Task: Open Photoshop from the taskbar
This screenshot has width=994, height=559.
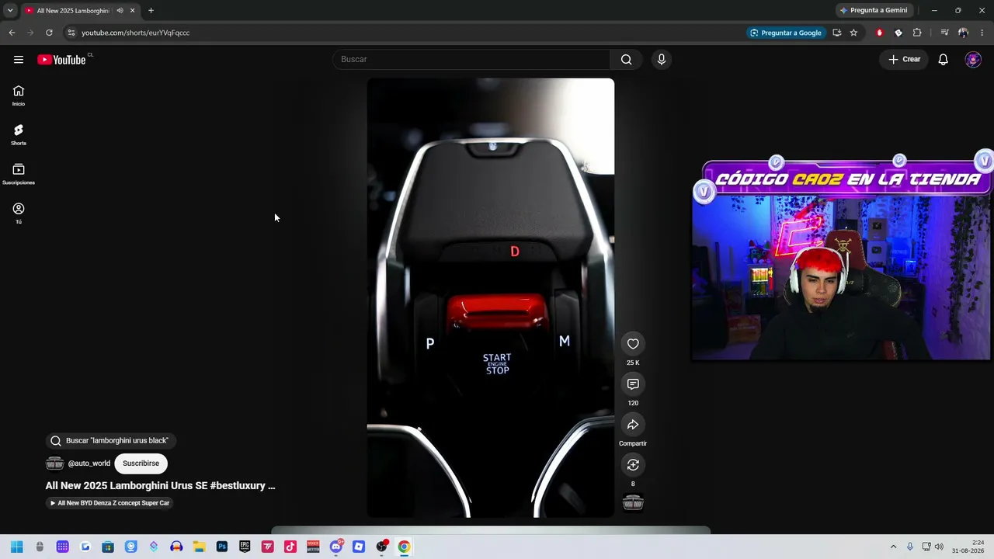Action: coord(222,547)
